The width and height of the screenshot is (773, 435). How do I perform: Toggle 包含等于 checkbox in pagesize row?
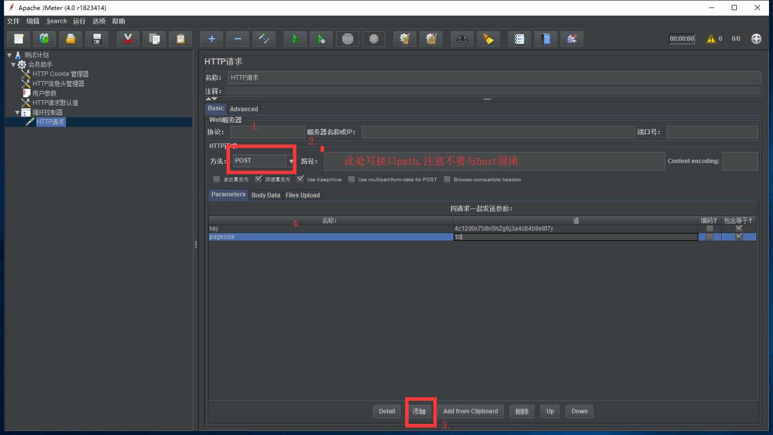(x=739, y=237)
